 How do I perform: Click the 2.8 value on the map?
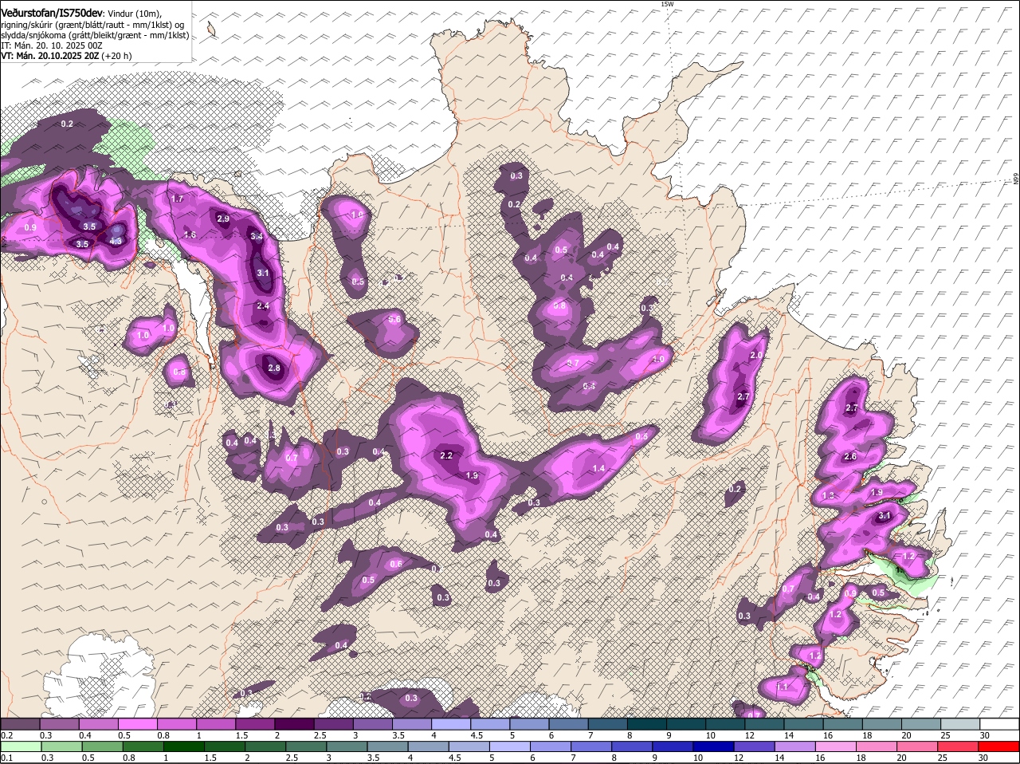[x=274, y=368]
